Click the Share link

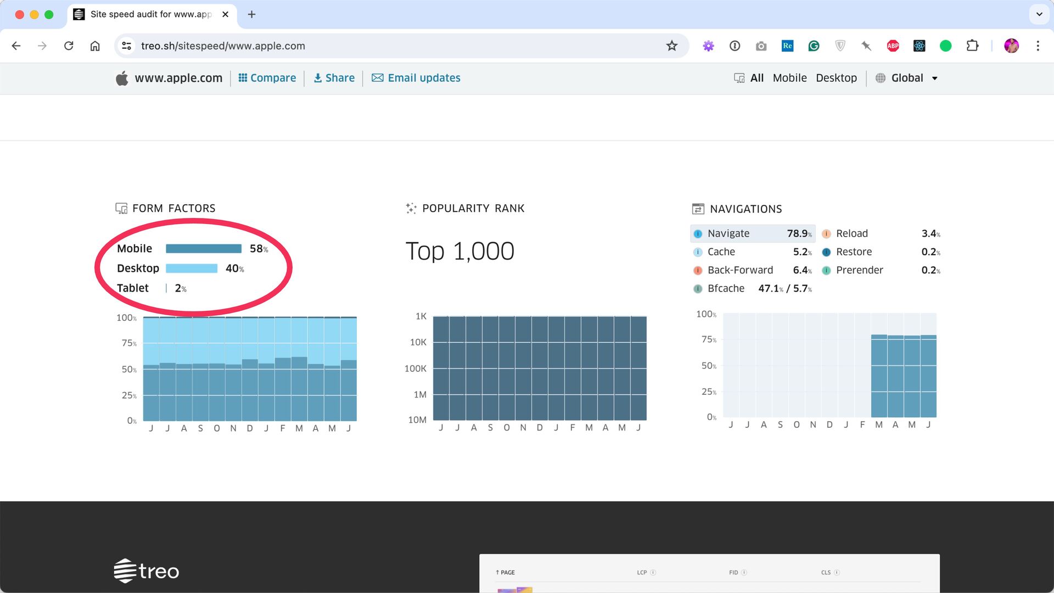[334, 78]
